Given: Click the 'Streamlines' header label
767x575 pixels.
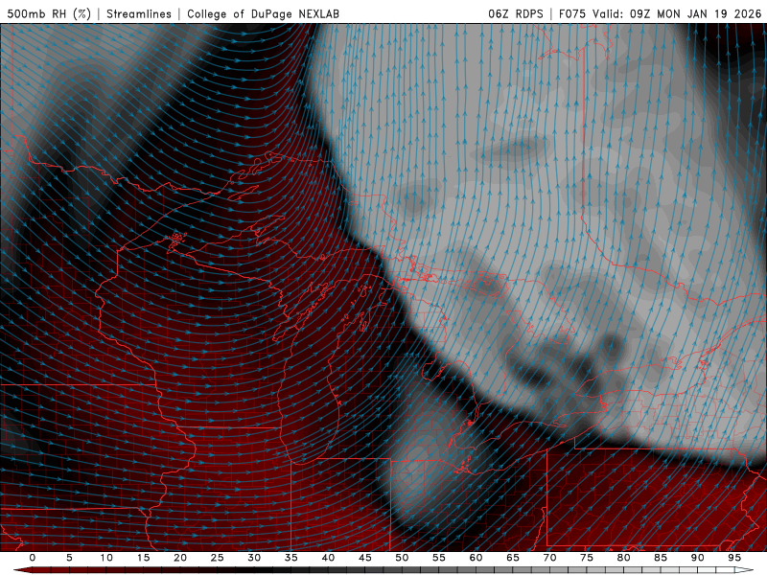Looking at the screenshot, I should [x=139, y=13].
